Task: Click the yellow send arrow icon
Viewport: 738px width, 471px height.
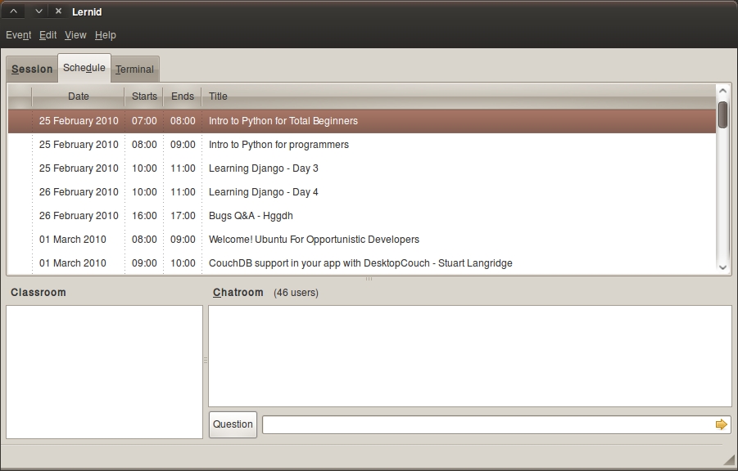Action: 721,424
